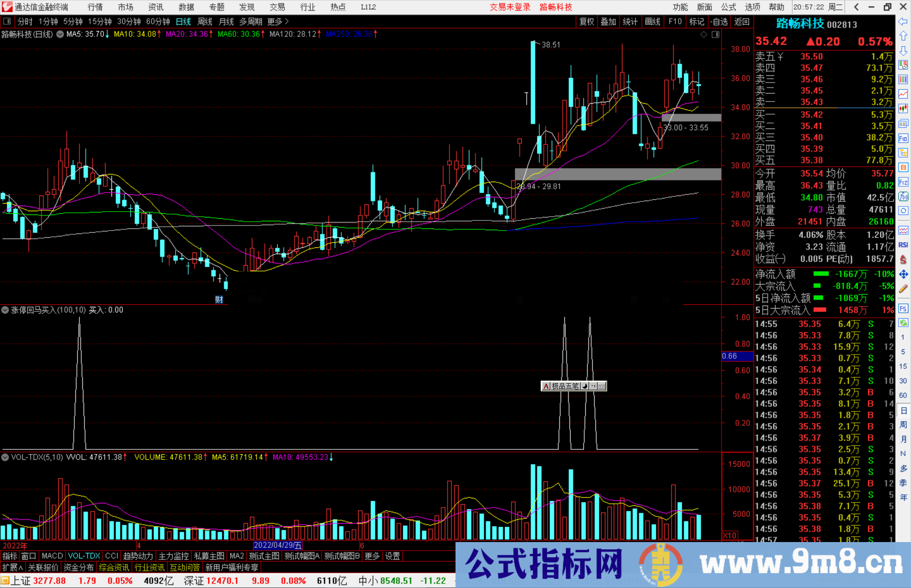Click the 交易未登录 link
This screenshot has height=588, width=911.
tap(510, 7)
